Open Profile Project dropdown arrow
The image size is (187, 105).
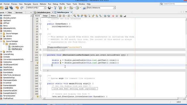[x=80, y=8]
